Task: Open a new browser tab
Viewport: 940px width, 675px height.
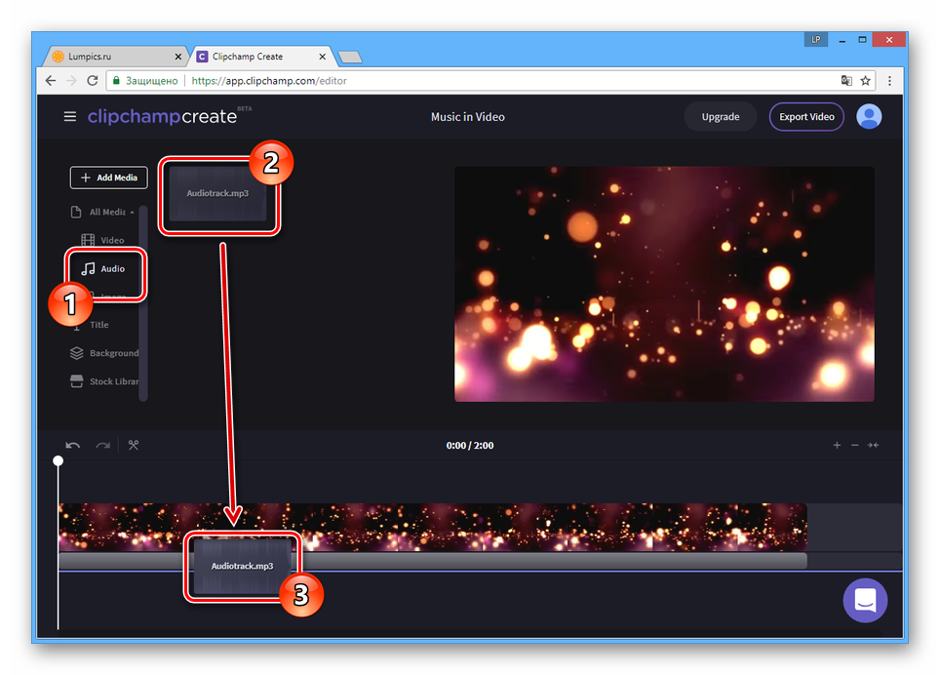Action: (x=350, y=57)
